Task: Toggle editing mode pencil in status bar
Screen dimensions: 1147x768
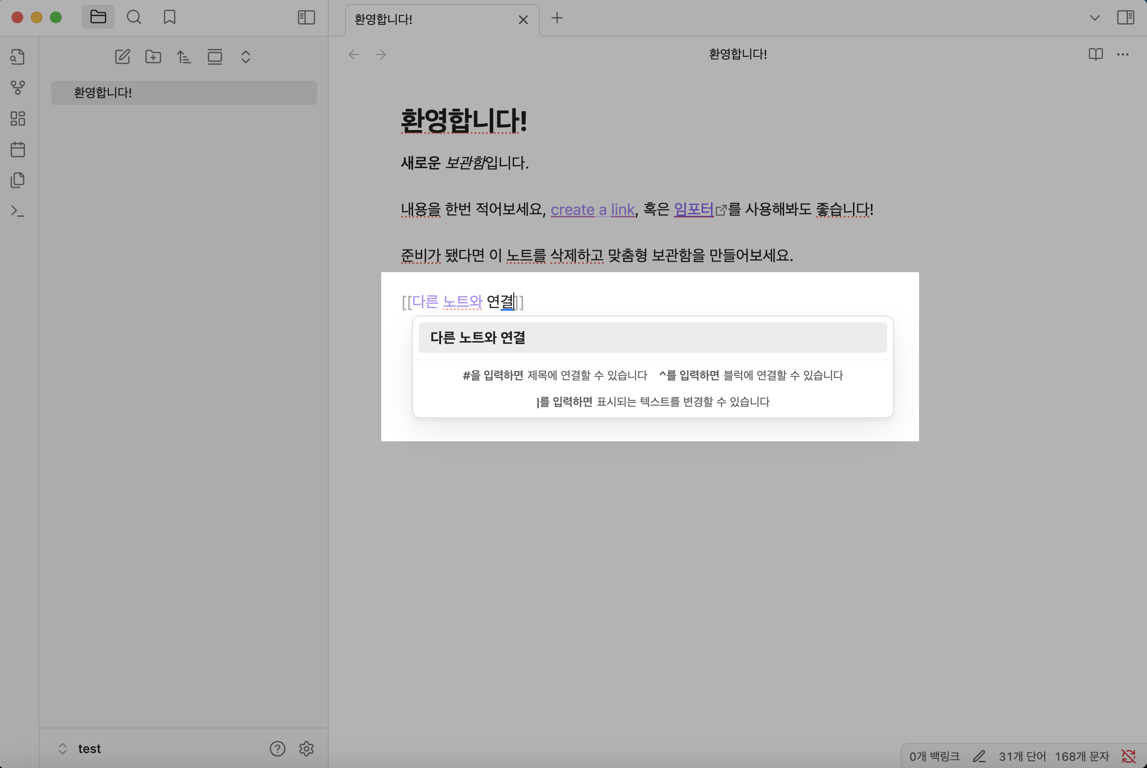Action: coord(979,756)
